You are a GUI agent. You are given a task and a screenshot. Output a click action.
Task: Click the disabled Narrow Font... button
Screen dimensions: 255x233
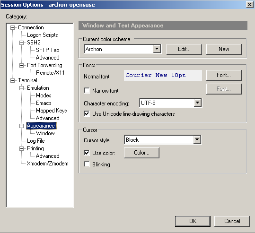tap(224, 89)
